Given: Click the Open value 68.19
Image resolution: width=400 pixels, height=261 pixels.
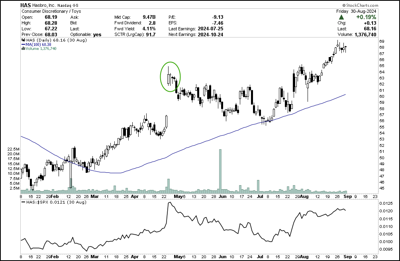Looking at the screenshot, I should click(x=51, y=17).
